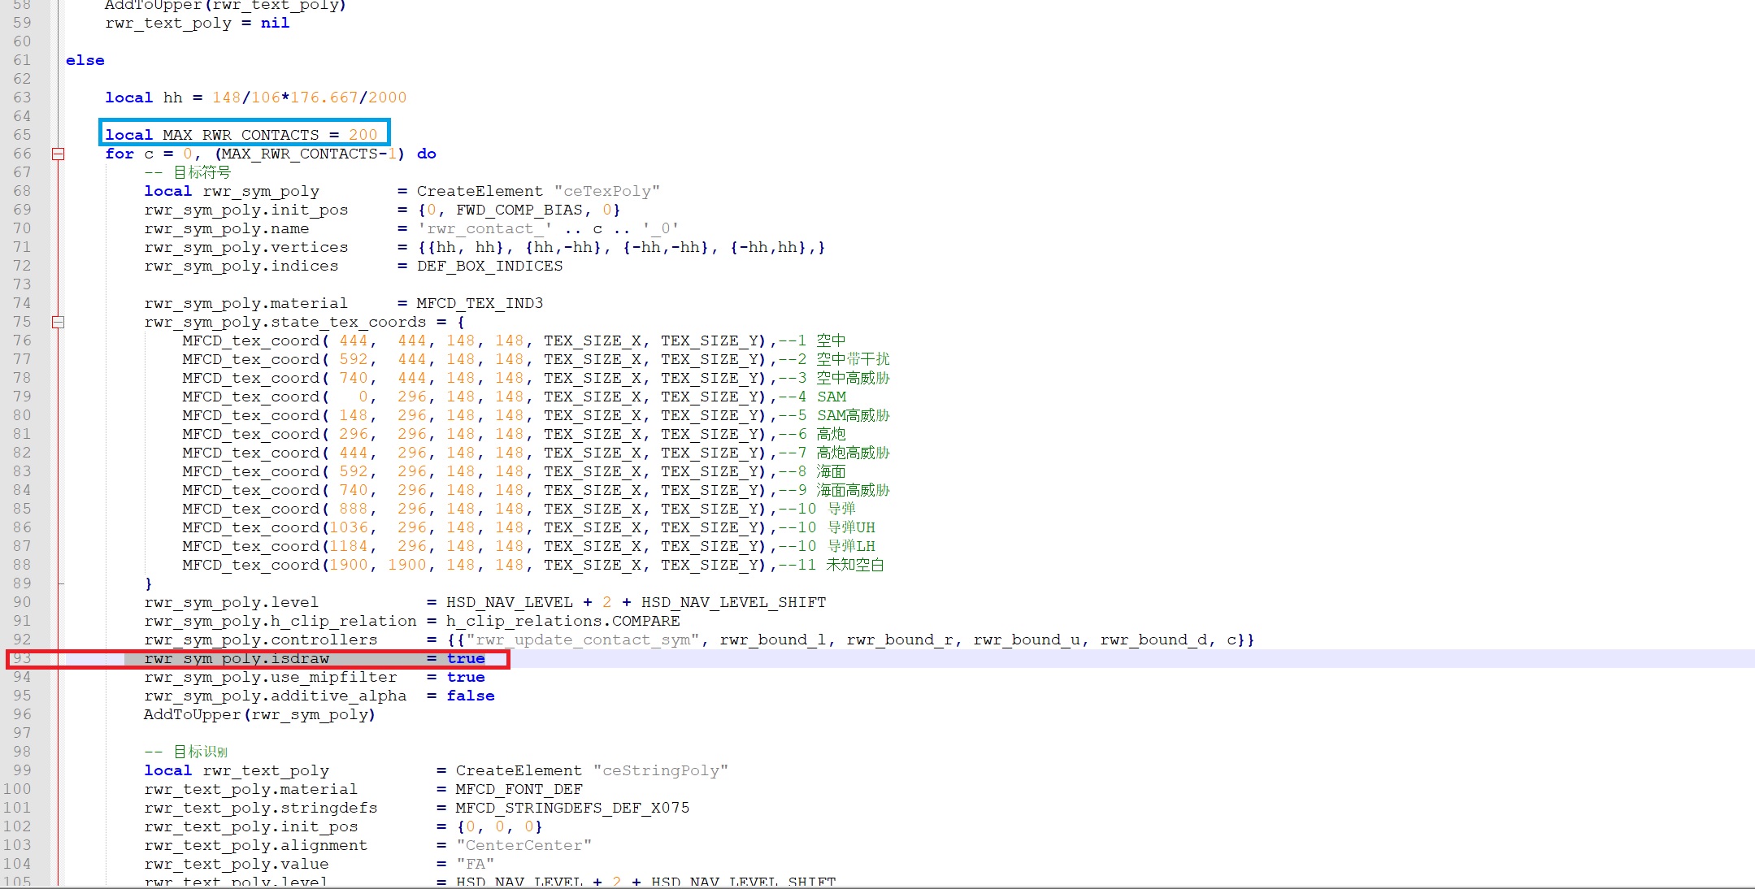Click the 'false' value of additive_alpha
The height and width of the screenshot is (889, 1755).
coord(471,696)
